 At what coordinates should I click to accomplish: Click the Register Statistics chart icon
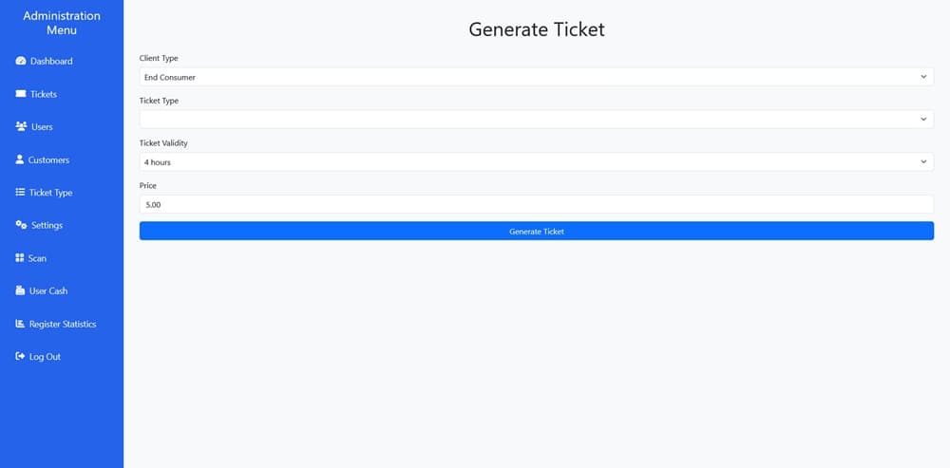pyautogui.click(x=20, y=324)
